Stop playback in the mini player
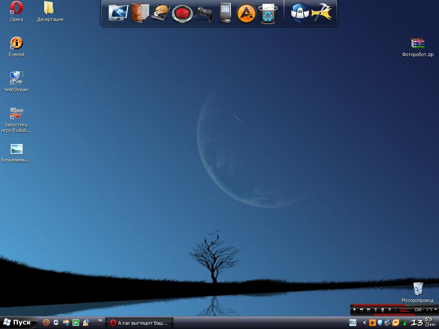The height and width of the screenshot is (329, 439). pyautogui.click(x=382, y=310)
